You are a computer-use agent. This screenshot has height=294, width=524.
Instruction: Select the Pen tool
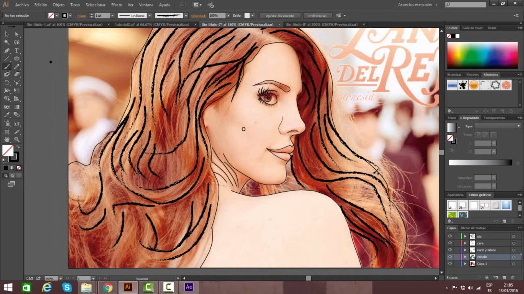[x=7, y=51]
